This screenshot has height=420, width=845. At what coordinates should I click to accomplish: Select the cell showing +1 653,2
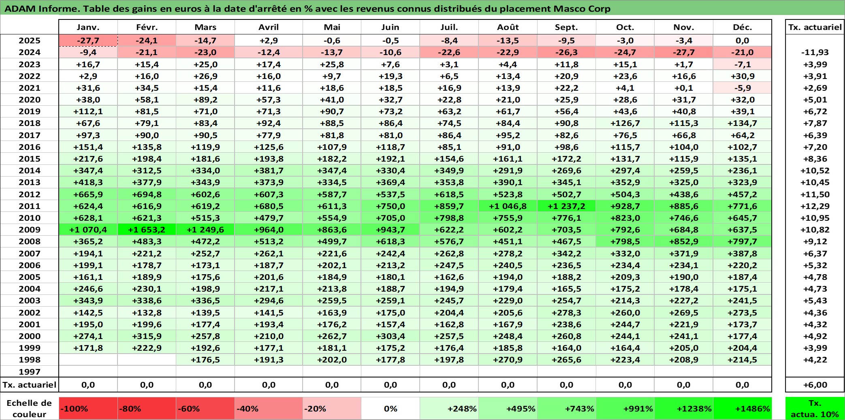147,230
